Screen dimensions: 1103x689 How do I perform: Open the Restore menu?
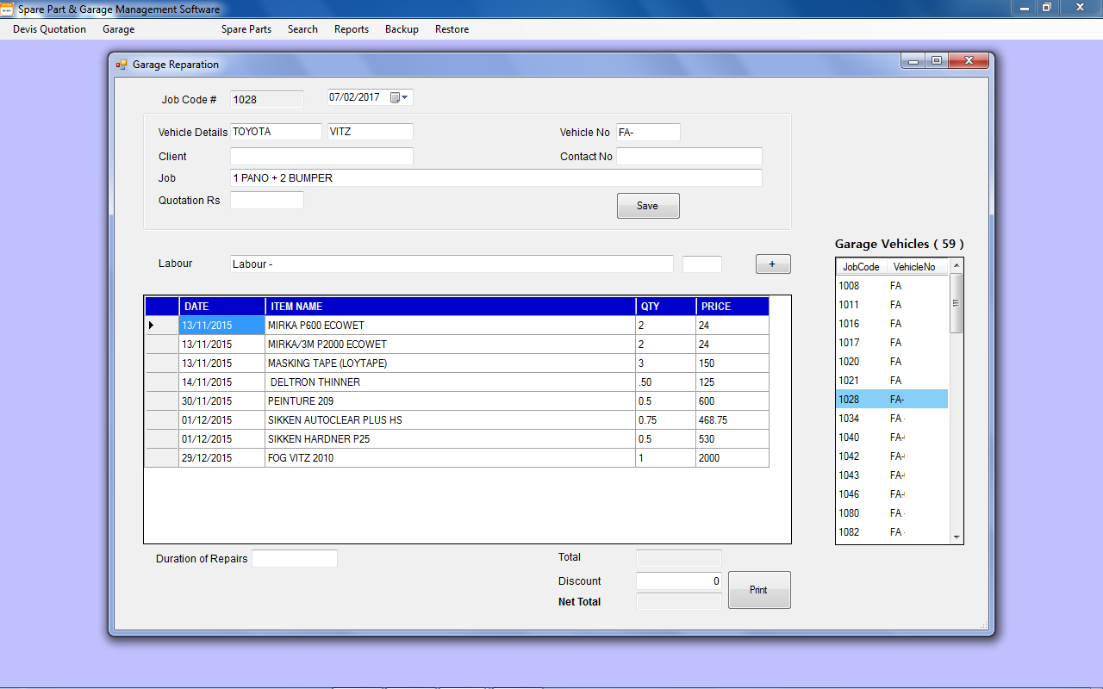452,29
